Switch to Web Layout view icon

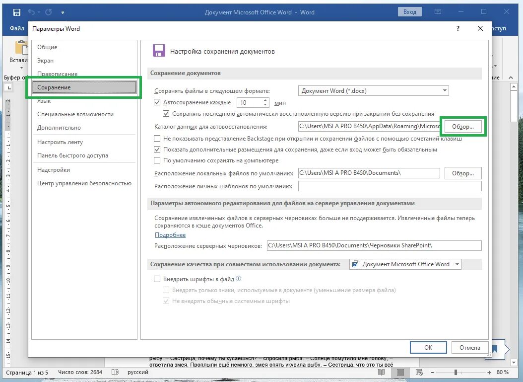(419, 372)
